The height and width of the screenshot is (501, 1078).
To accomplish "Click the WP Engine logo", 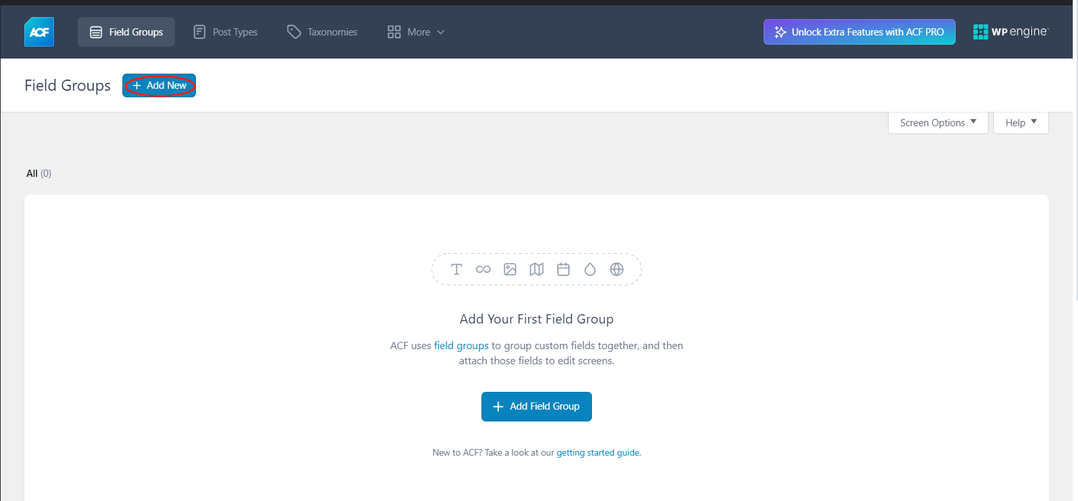I will coord(1010,31).
